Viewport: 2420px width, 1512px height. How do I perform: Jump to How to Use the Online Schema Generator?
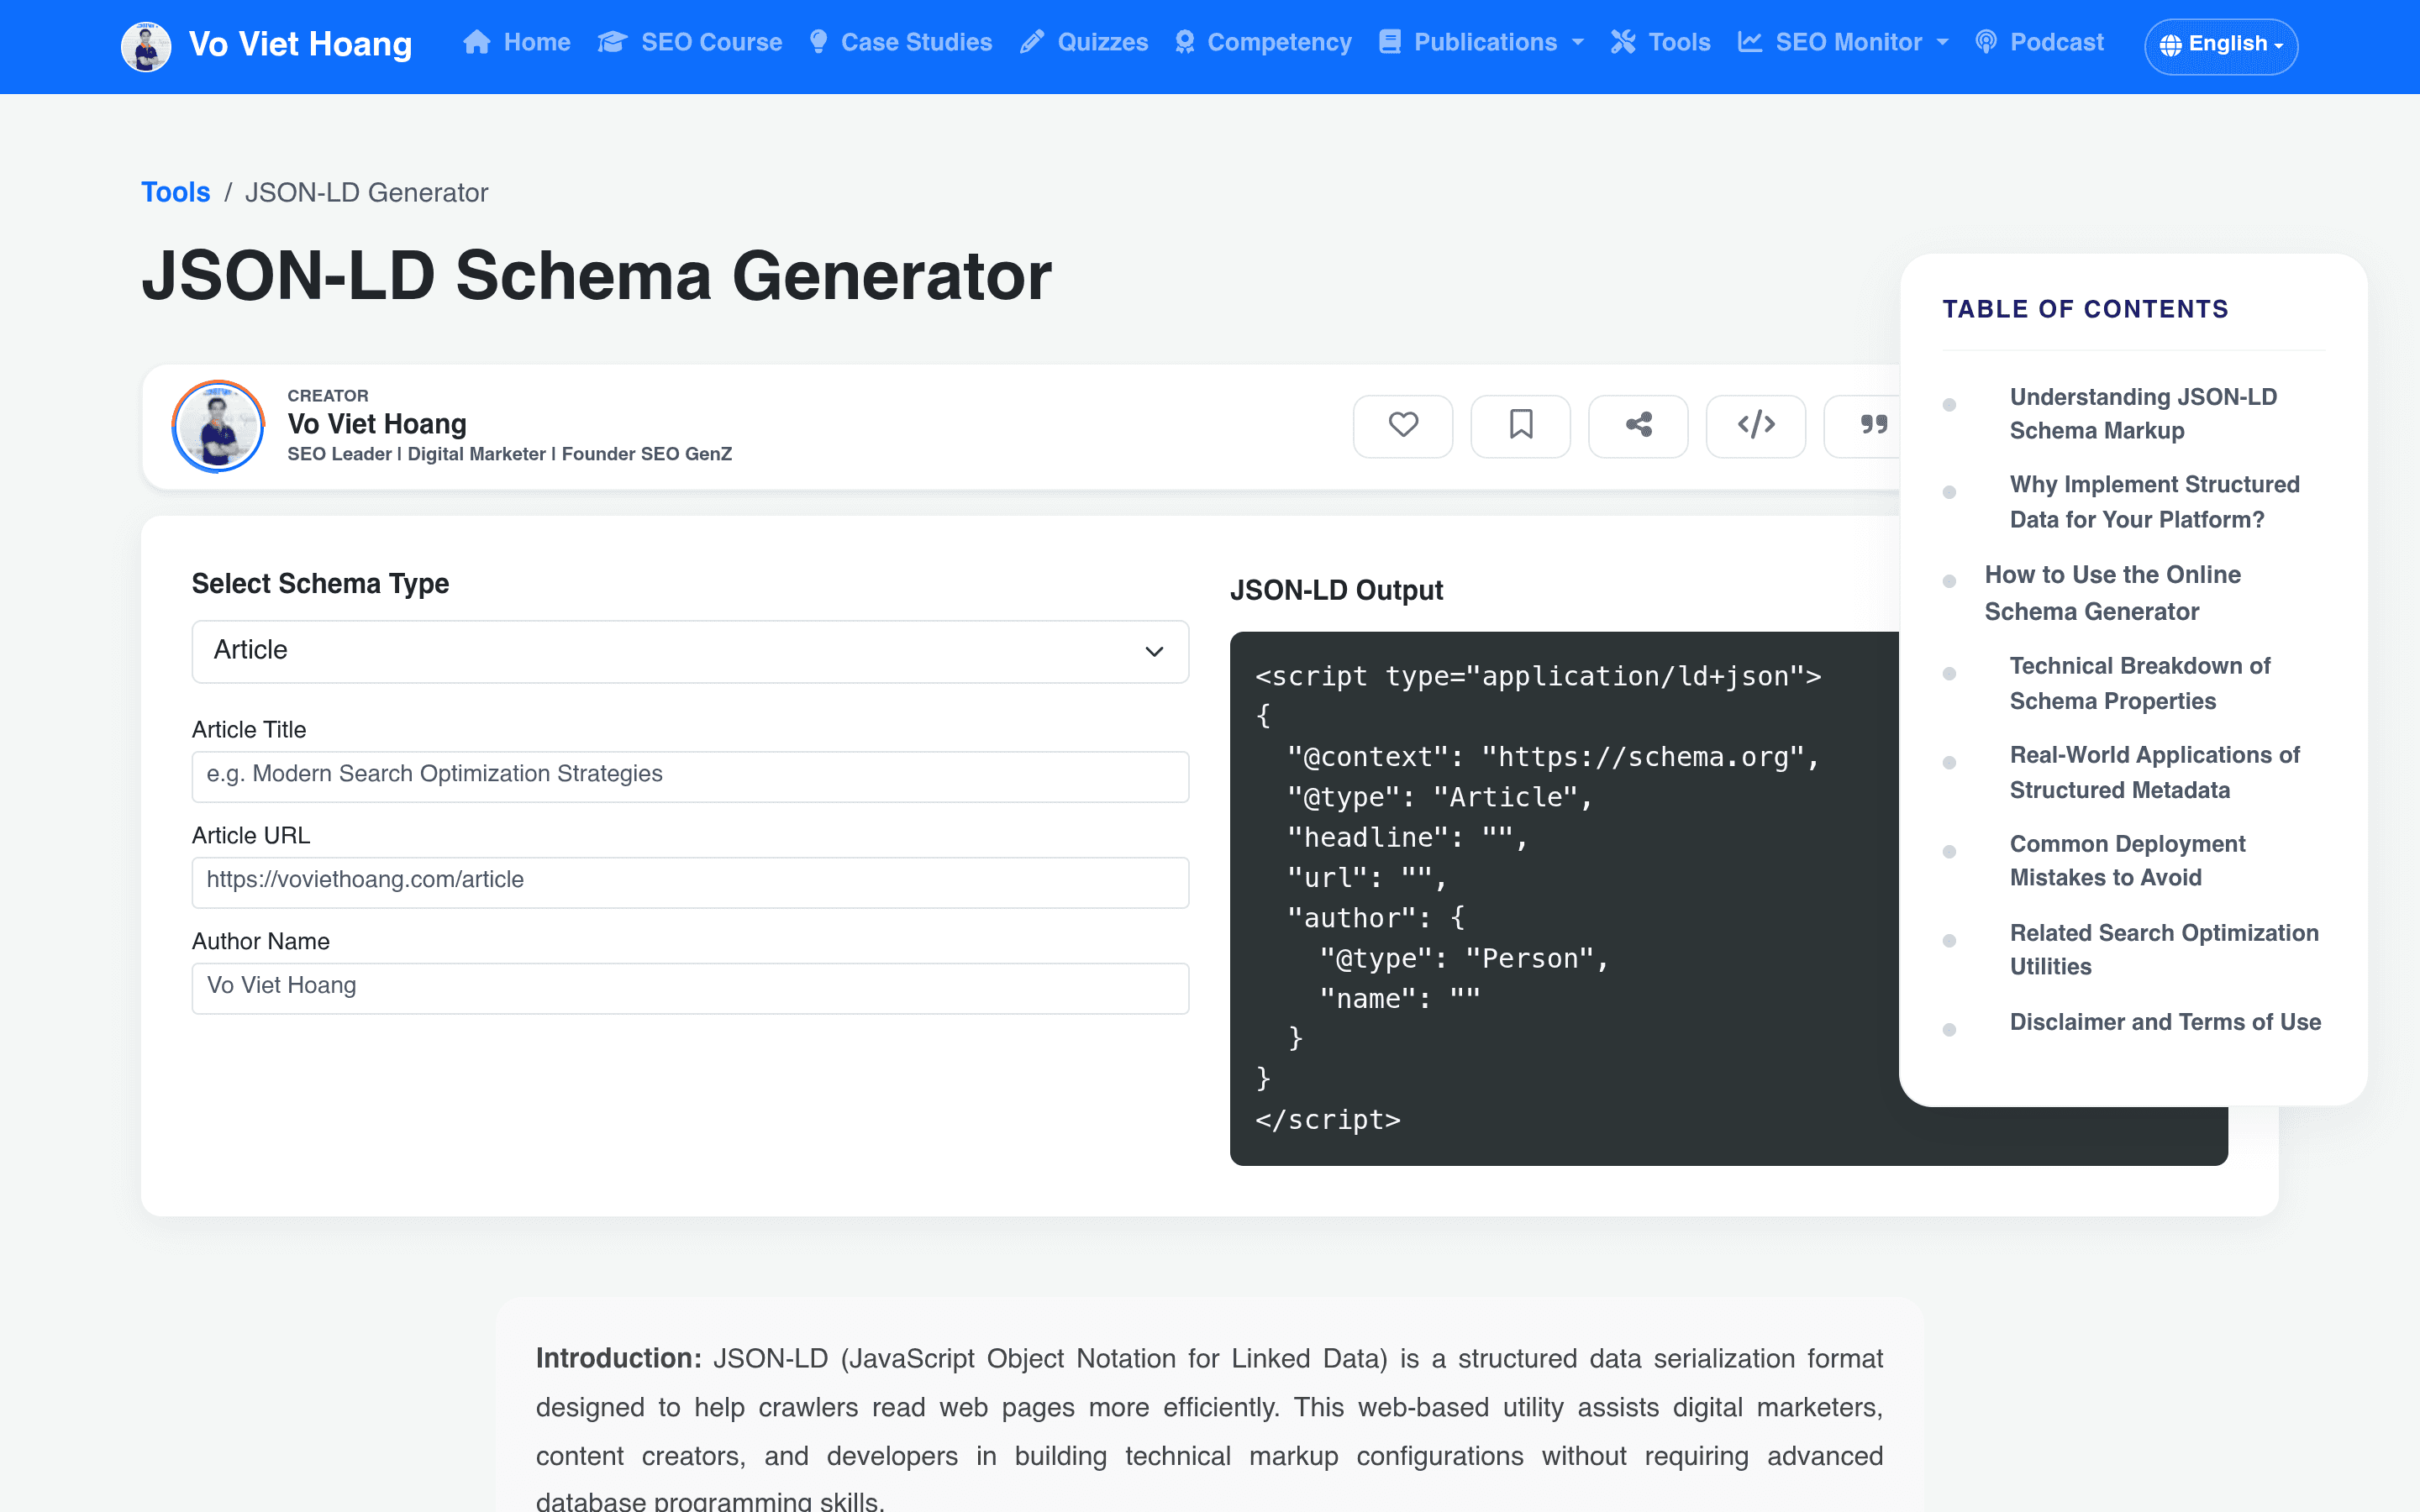(x=2112, y=593)
